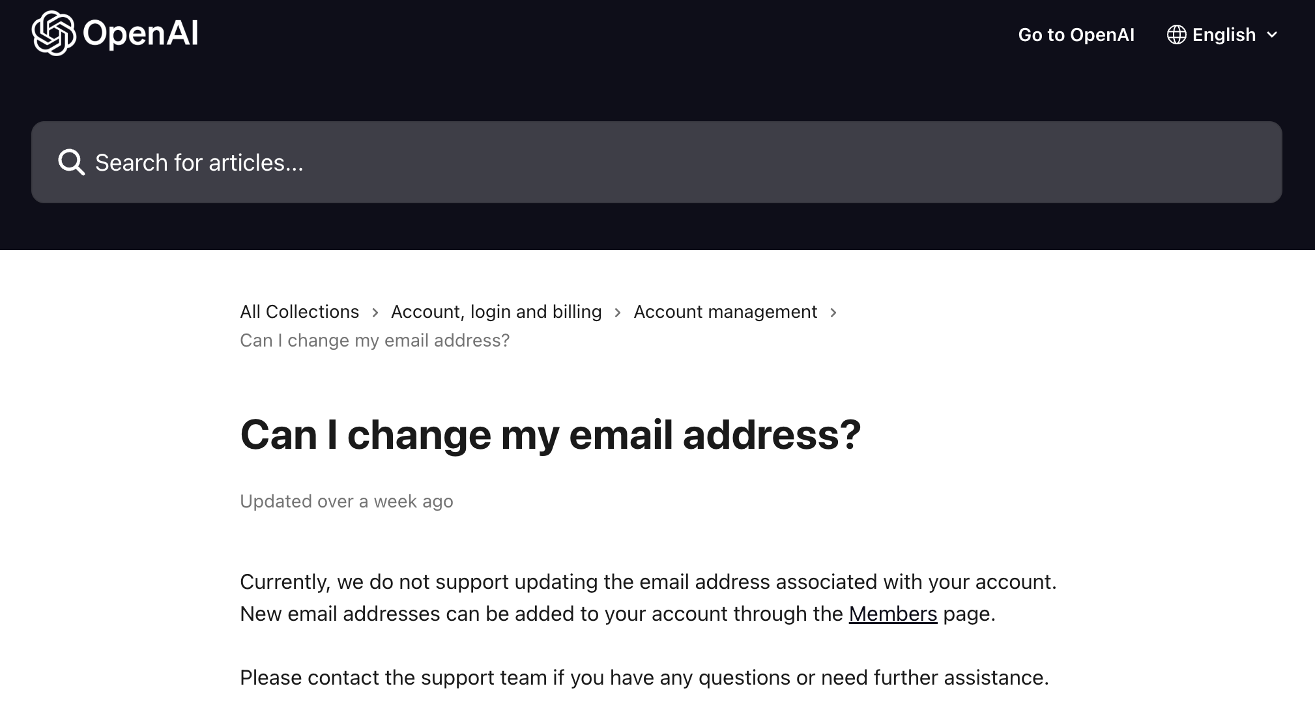Viewport: 1315px width, 727px height.
Task: Click the OpenAI knot logo icon
Action: click(x=53, y=33)
